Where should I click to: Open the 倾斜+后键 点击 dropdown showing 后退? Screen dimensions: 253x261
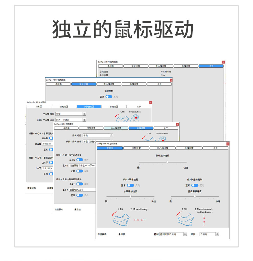(x=98, y=142)
